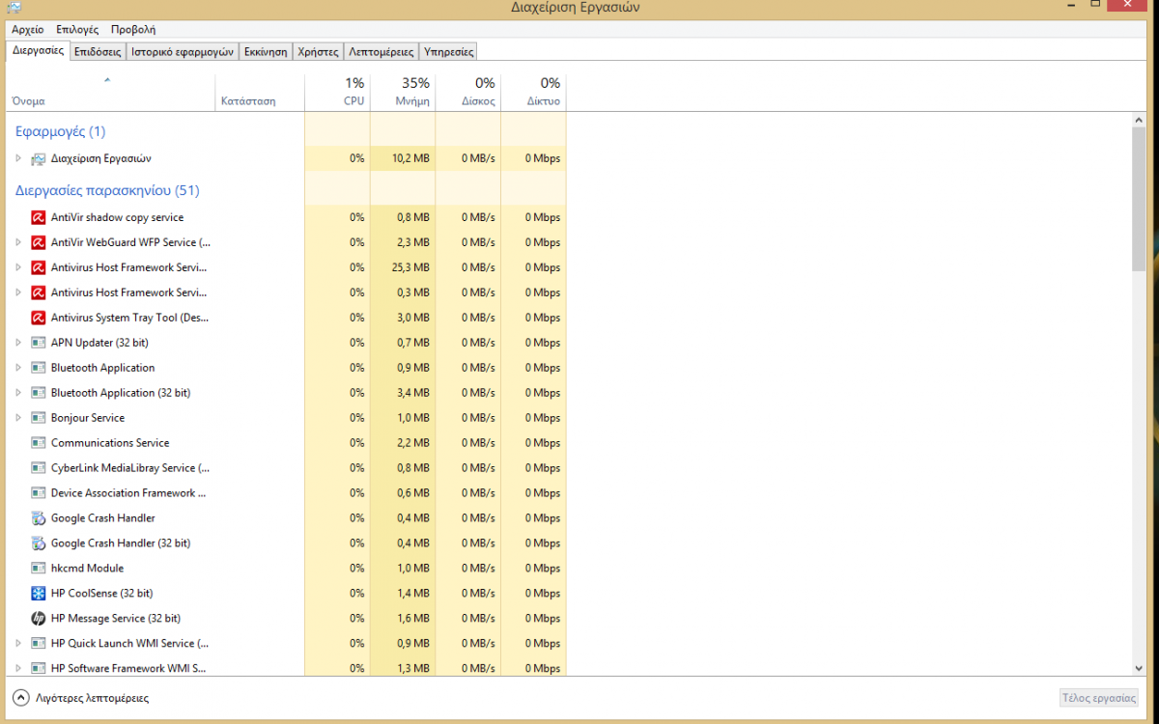1159x724 pixels.
Task: Sort processes by CPU column header
Action: pyautogui.click(x=337, y=92)
